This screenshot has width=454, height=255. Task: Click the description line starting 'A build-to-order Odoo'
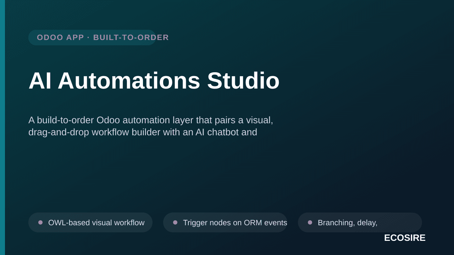(x=151, y=120)
